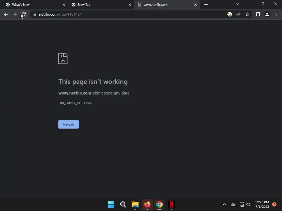Show hidden system tray icons
This screenshot has height=211, width=282.
click(x=224, y=204)
